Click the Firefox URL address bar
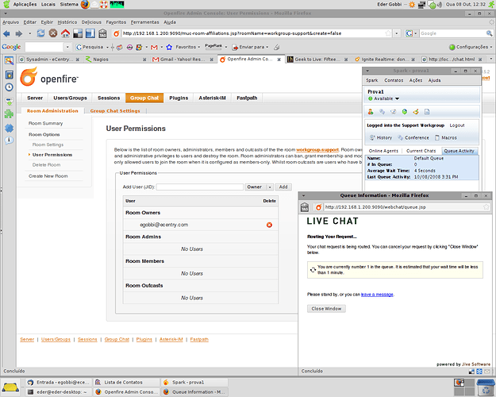The image size is (496, 397). point(253,33)
